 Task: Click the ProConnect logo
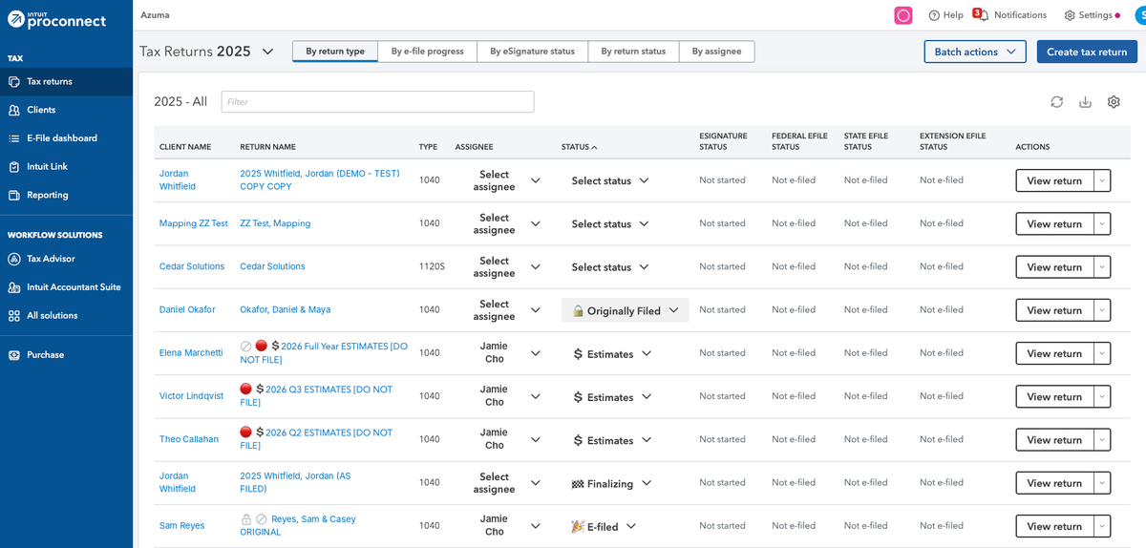point(57,20)
